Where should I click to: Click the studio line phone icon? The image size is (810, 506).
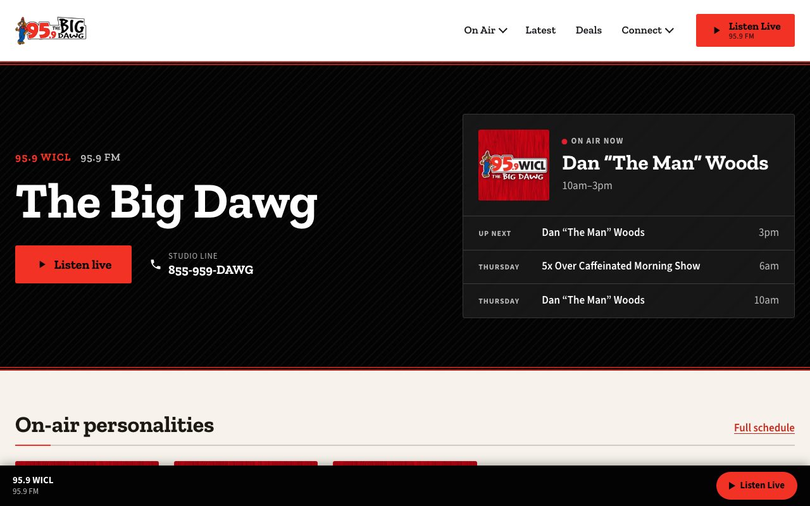pyautogui.click(x=156, y=264)
